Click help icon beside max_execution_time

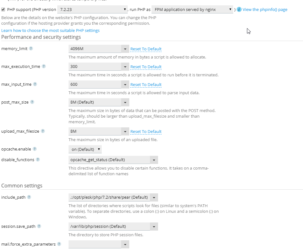pyautogui.click(x=44, y=66)
